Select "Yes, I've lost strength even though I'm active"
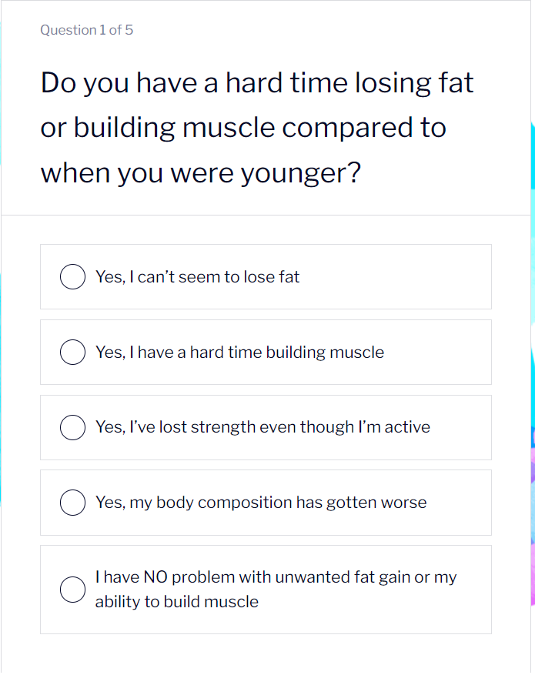Image resolution: width=535 pixels, height=675 pixels. pyautogui.click(x=72, y=427)
